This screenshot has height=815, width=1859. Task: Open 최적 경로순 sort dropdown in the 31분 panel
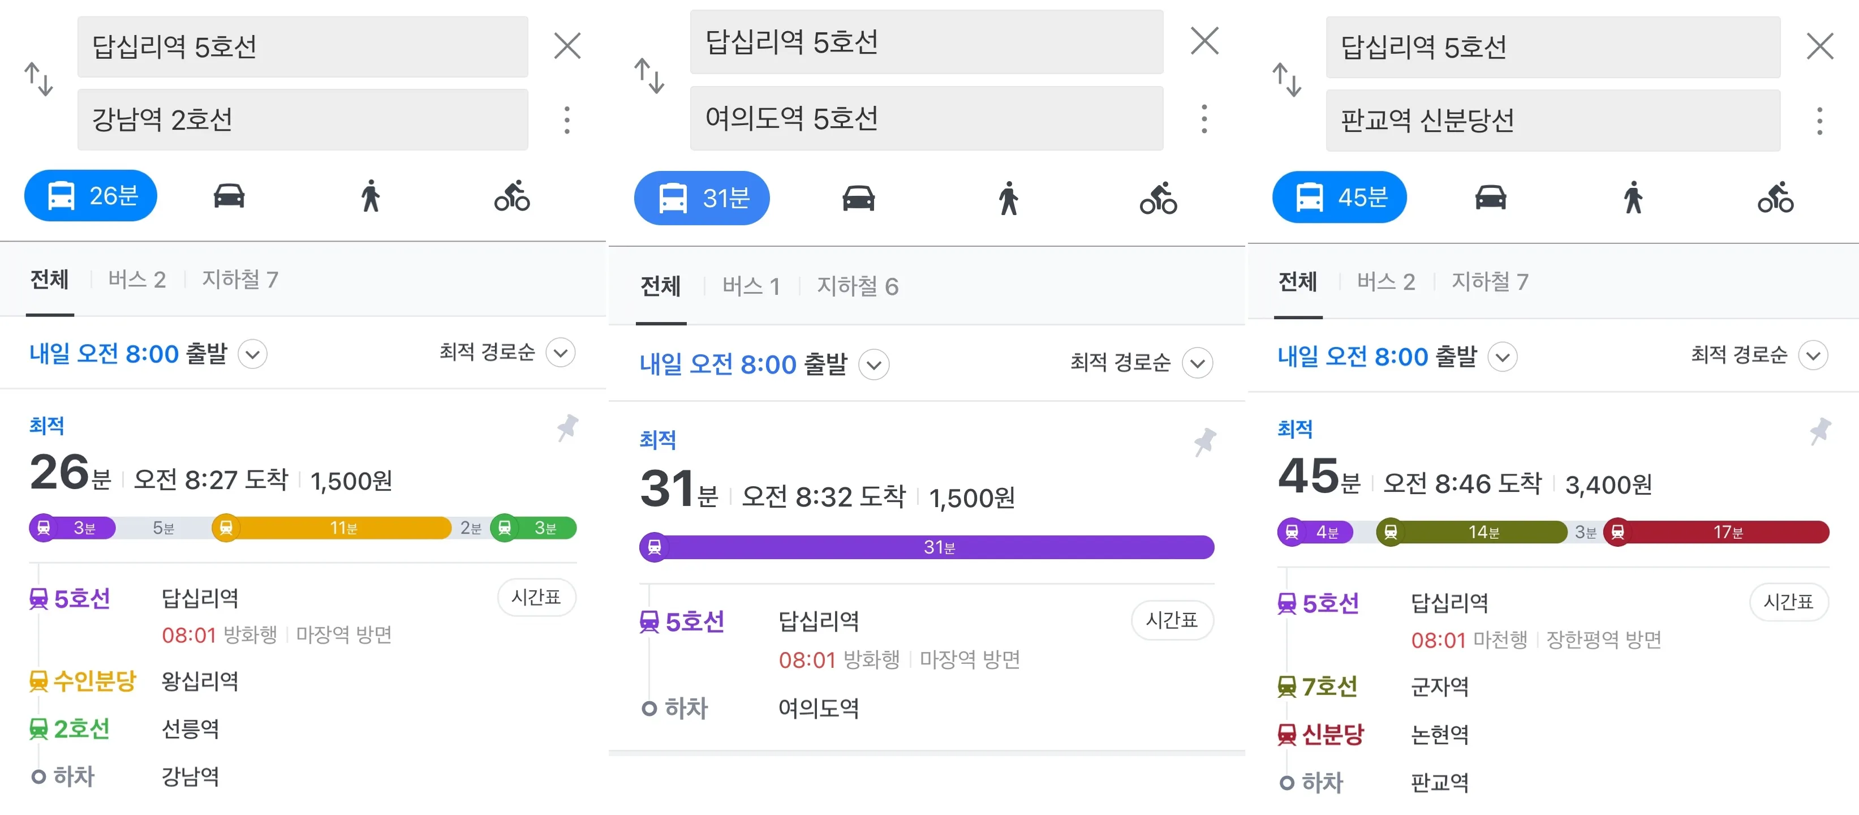point(1197,363)
